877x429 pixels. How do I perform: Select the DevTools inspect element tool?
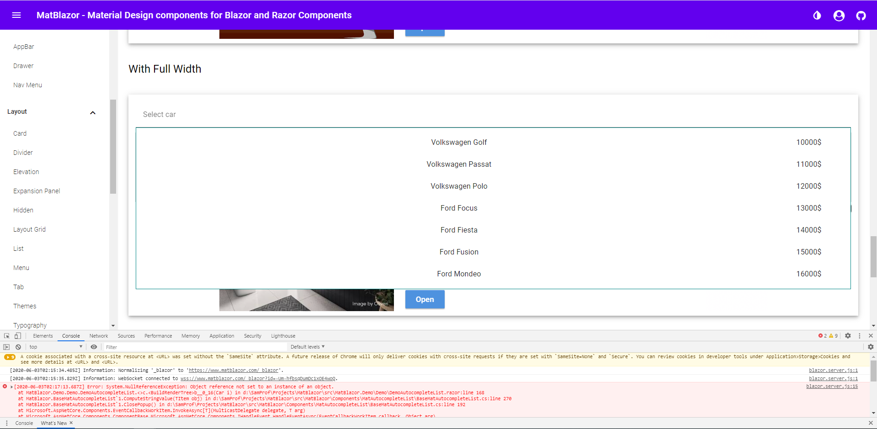tap(6, 336)
